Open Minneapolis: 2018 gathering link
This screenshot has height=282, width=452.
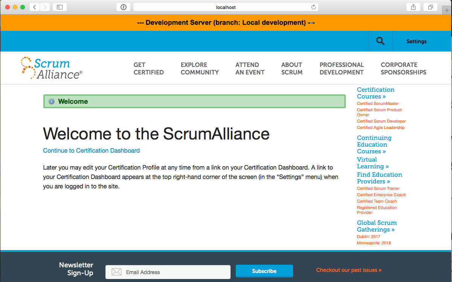point(374,243)
